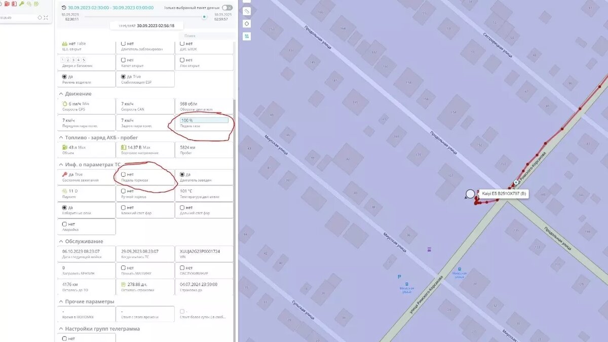Toggle the Габаритные огни checkbox

tap(65, 207)
